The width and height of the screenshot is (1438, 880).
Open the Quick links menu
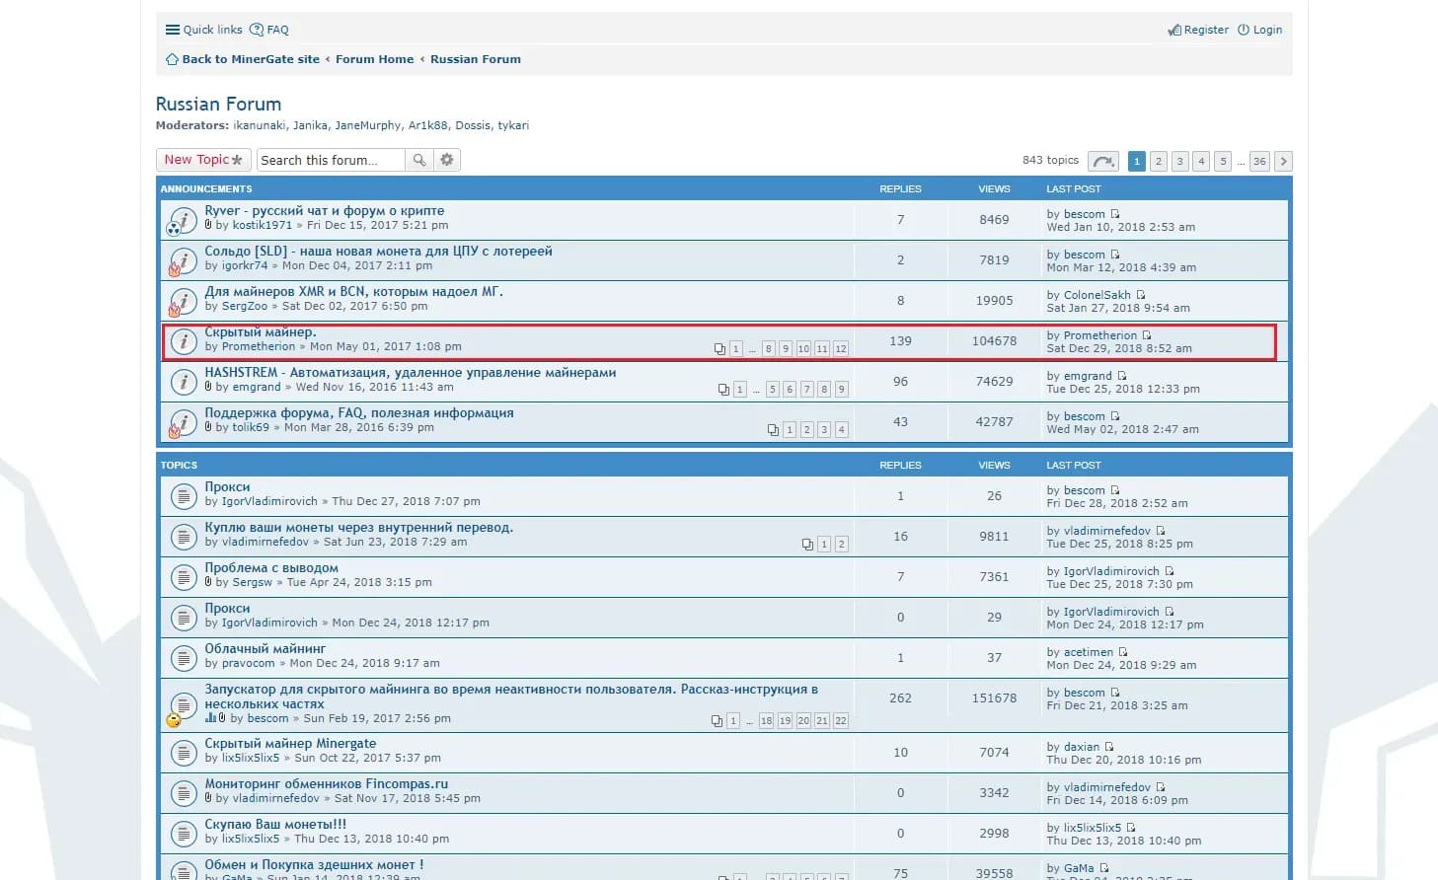[204, 30]
